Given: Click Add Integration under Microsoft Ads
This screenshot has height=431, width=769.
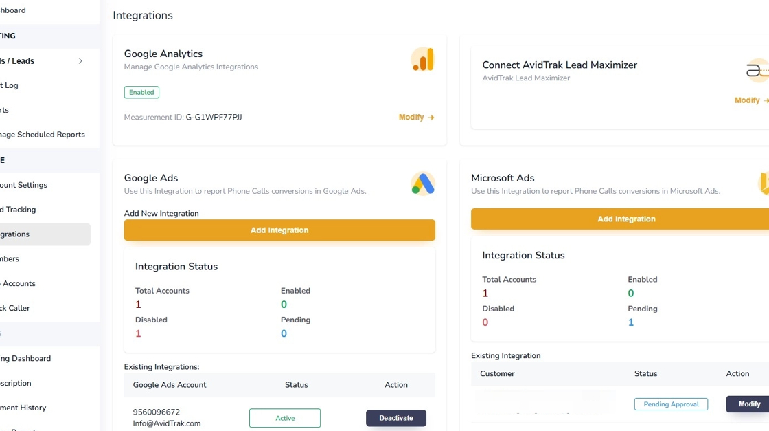Looking at the screenshot, I should pyautogui.click(x=620, y=219).
